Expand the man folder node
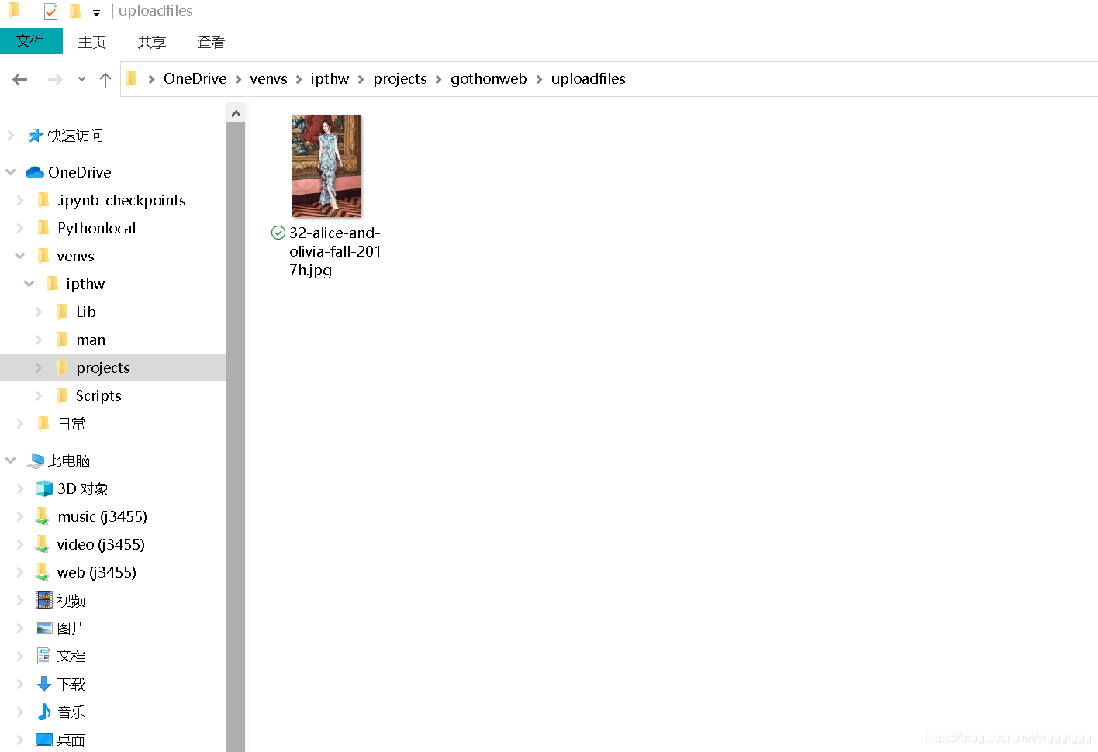The height and width of the screenshot is (752, 1098). (39, 340)
